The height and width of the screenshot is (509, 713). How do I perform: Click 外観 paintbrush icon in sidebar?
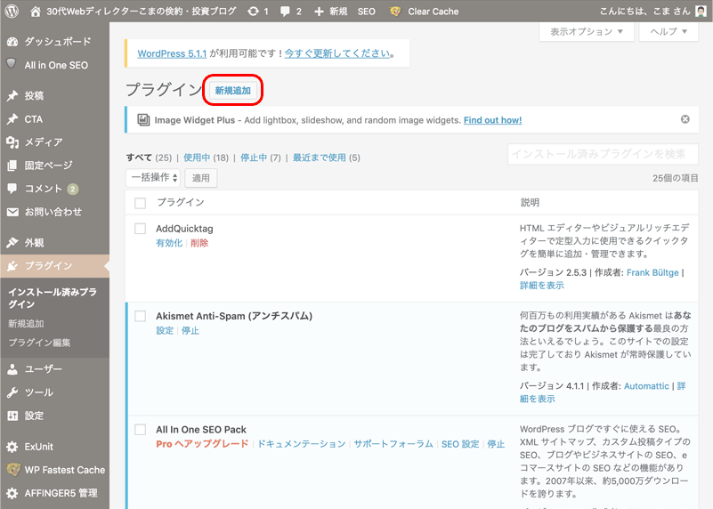(12, 243)
